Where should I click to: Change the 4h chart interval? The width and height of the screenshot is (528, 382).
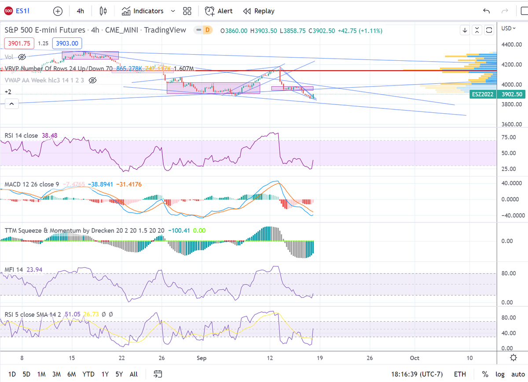(80, 11)
